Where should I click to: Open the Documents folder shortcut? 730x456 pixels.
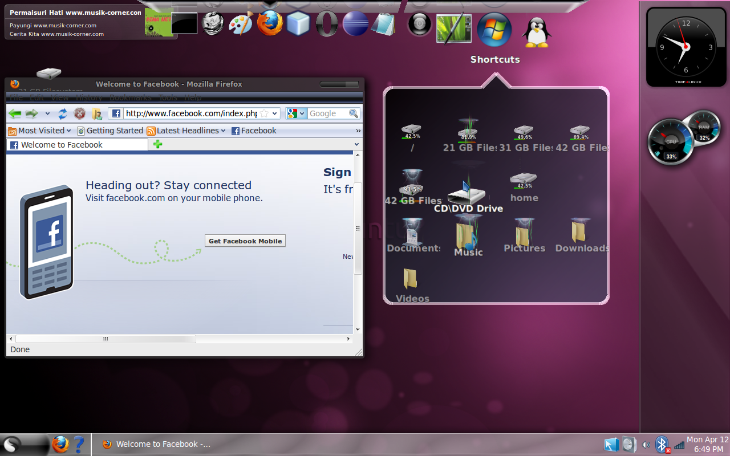click(x=413, y=235)
